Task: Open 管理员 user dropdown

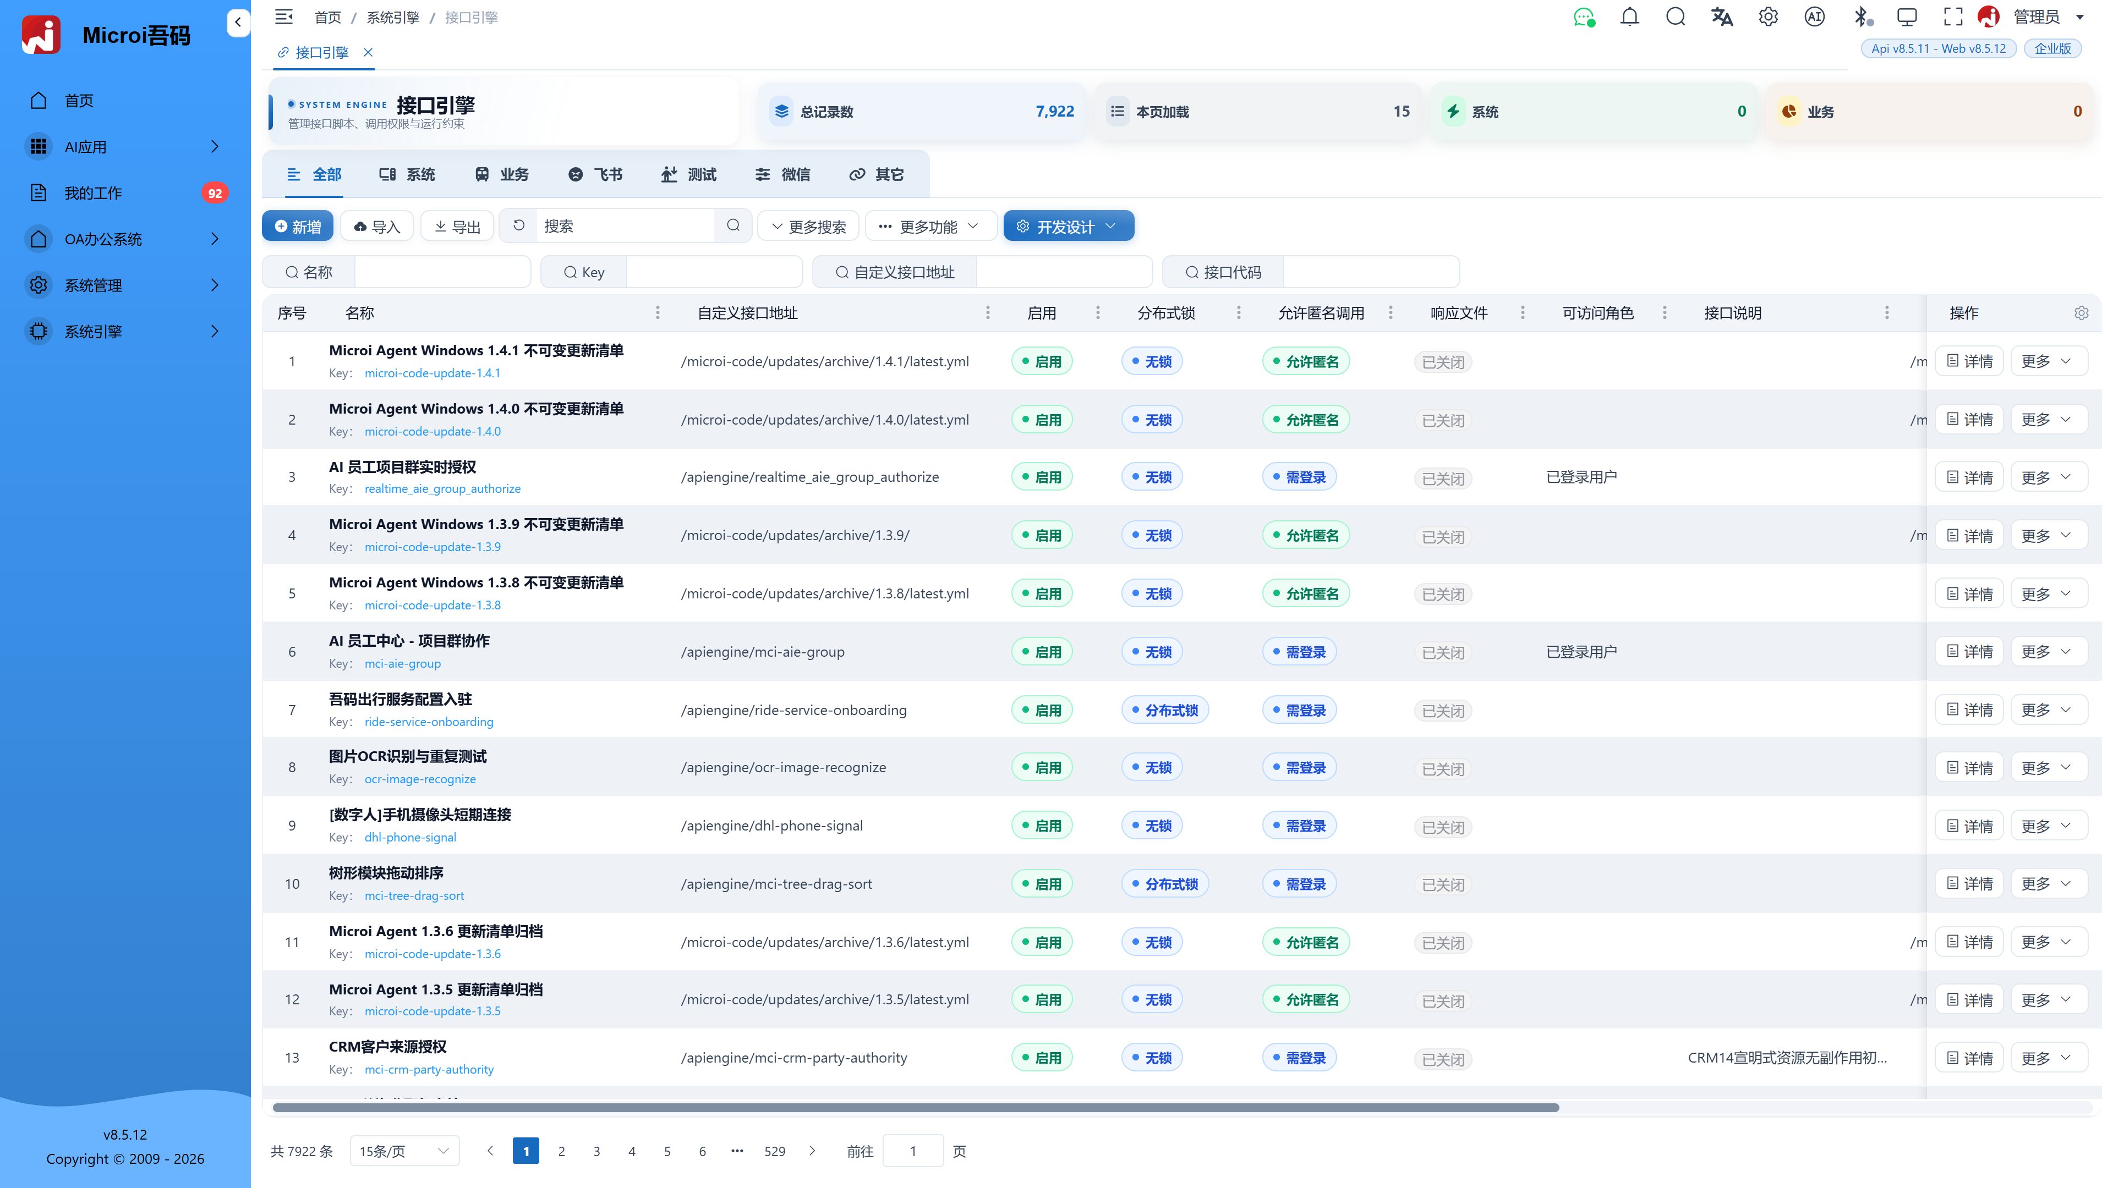Action: 2037,17
